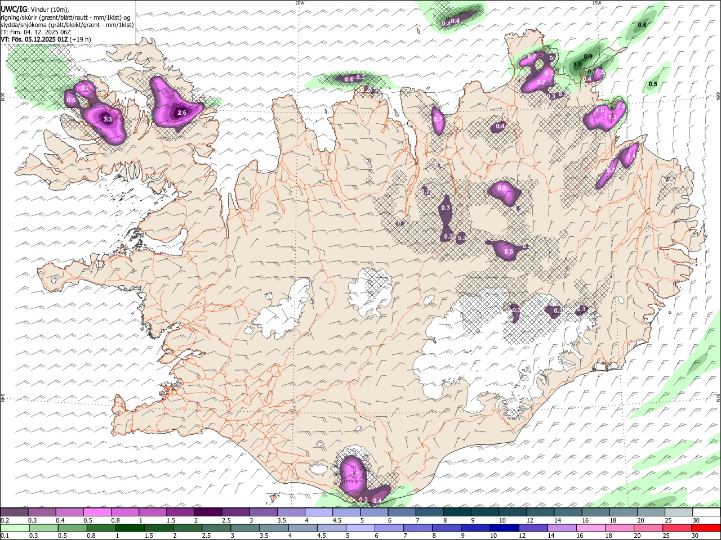721x540 pixels.
Task: Click the 2.6 snowfall value on the map
Action: click(182, 112)
